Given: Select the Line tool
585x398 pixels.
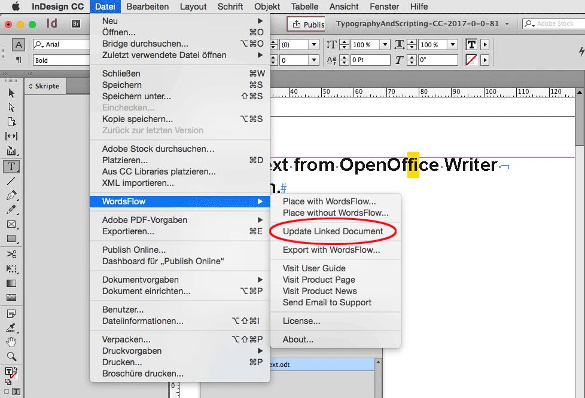Looking at the screenshot, I should (11, 181).
